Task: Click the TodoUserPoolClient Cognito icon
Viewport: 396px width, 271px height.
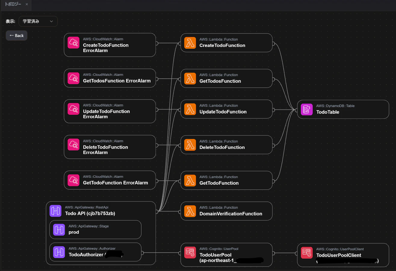Action: pyautogui.click(x=307, y=253)
